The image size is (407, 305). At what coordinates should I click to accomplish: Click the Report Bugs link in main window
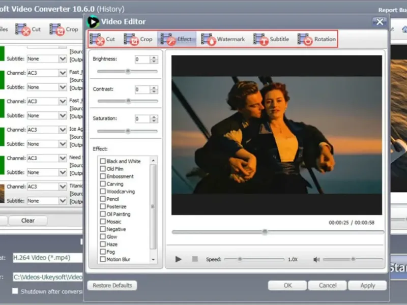392,10
